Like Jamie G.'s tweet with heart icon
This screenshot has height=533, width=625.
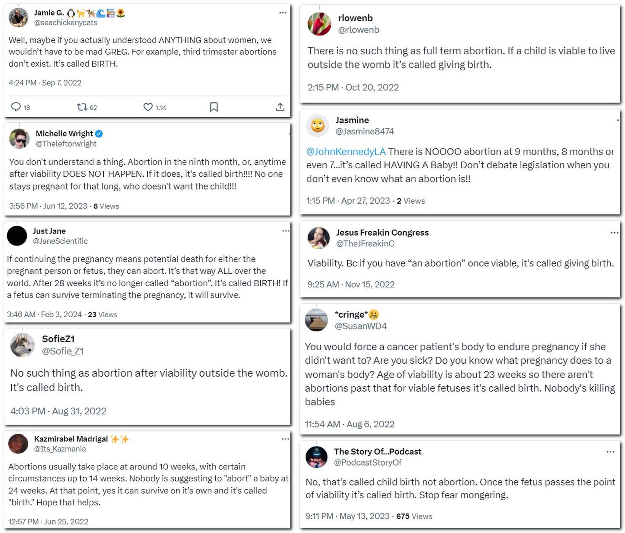[x=148, y=107]
